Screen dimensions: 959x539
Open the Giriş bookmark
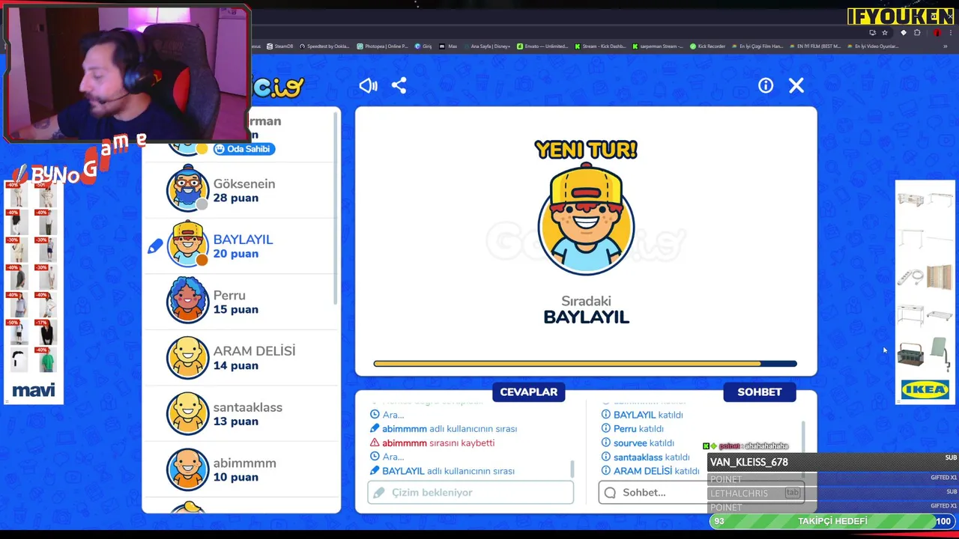[x=423, y=46]
